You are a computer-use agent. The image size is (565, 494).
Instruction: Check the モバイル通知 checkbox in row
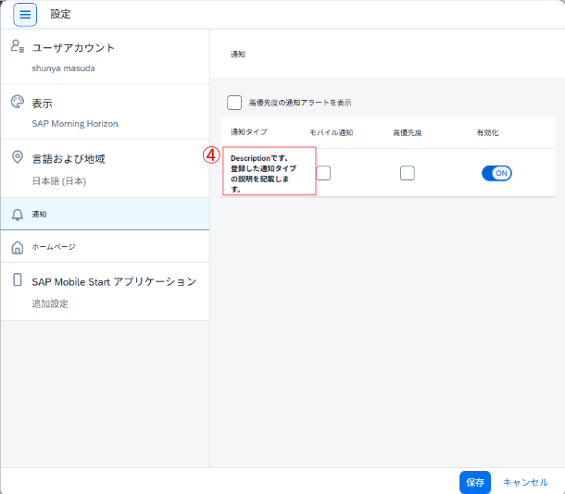(x=323, y=173)
